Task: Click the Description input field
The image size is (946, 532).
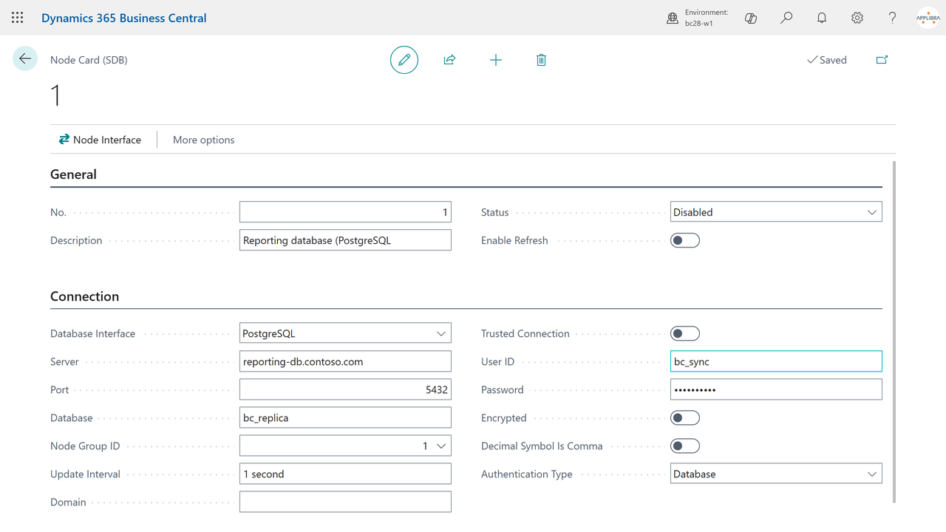Action: pyautogui.click(x=345, y=240)
